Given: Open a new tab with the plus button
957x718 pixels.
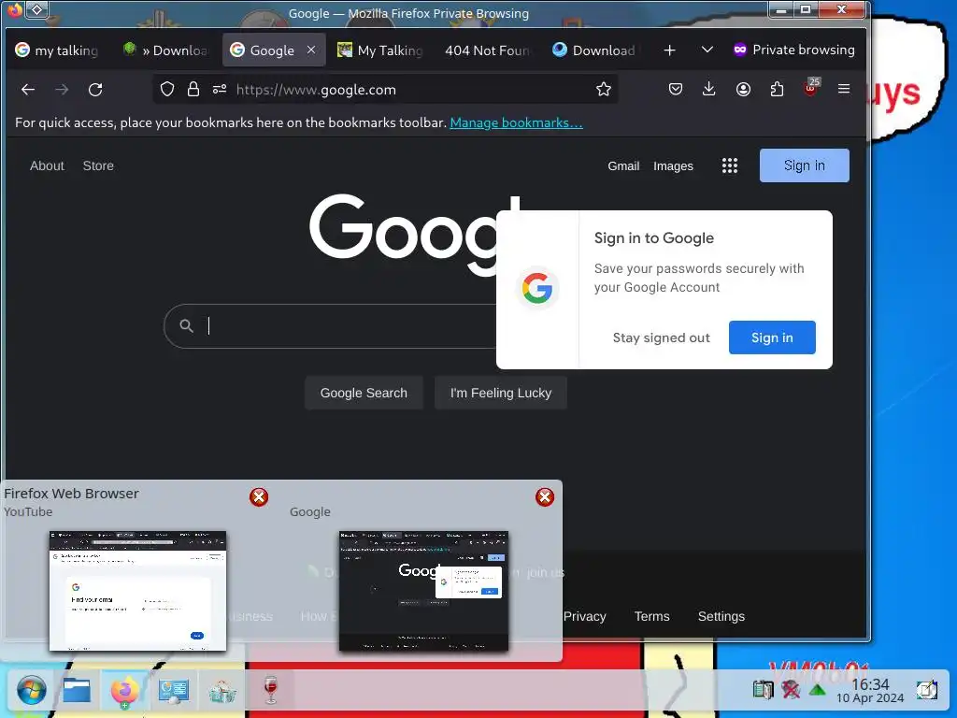Looking at the screenshot, I should pyautogui.click(x=669, y=50).
